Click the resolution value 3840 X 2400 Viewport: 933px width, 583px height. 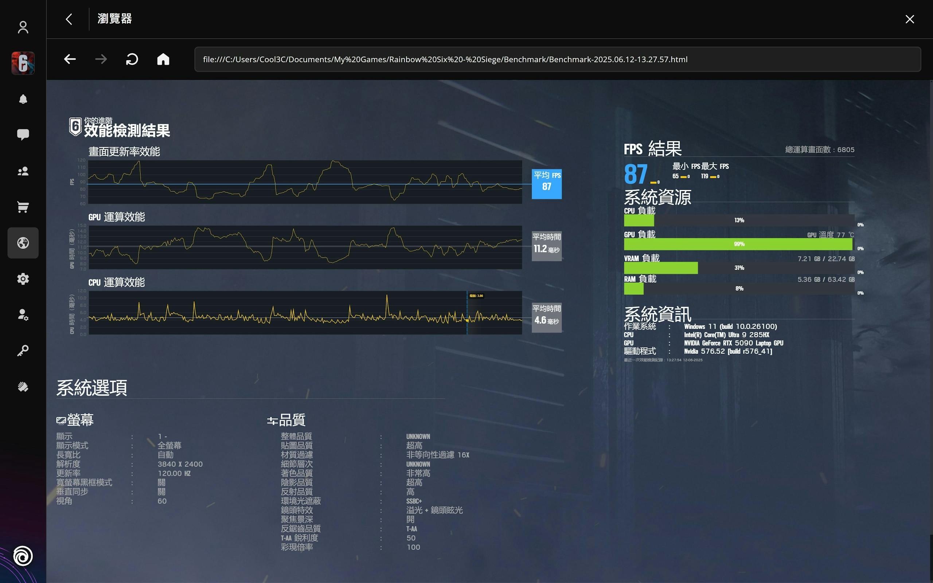[x=180, y=464]
